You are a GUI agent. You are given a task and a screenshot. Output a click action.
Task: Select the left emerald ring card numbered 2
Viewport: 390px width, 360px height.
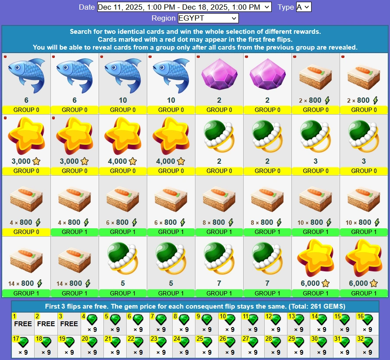click(219, 145)
